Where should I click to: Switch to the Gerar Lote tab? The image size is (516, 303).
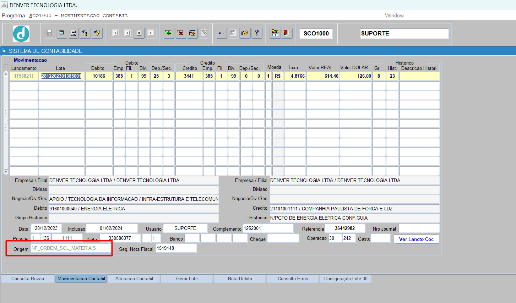(x=187, y=279)
